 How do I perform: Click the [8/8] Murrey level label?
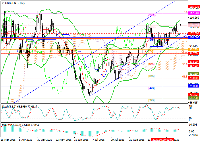tap(151, 40)
